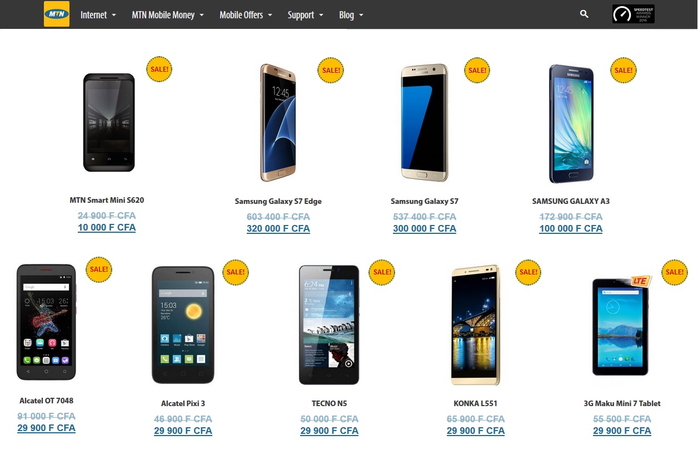This screenshot has width=698, height=450.
Task: Open the search magnifier icon
Action: (584, 14)
